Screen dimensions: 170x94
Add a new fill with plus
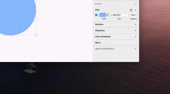click(135, 10)
